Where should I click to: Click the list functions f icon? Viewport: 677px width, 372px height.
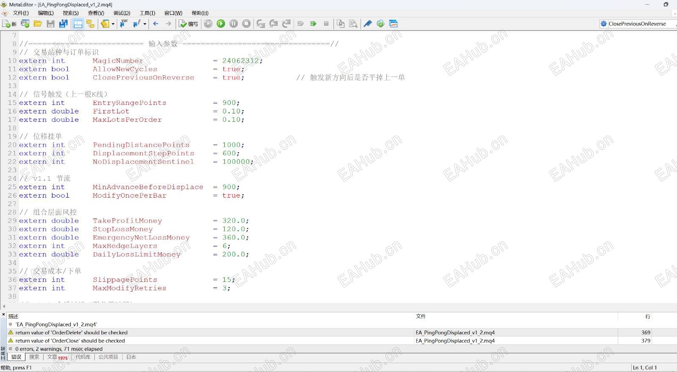(x=137, y=24)
